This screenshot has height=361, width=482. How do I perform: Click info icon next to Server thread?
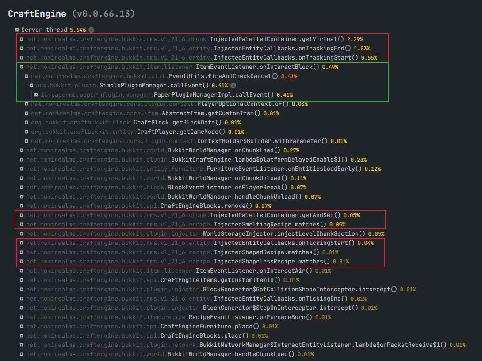tap(91, 30)
